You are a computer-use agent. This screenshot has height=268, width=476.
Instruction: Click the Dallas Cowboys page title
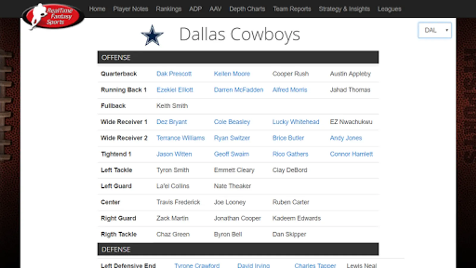click(240, 34)
